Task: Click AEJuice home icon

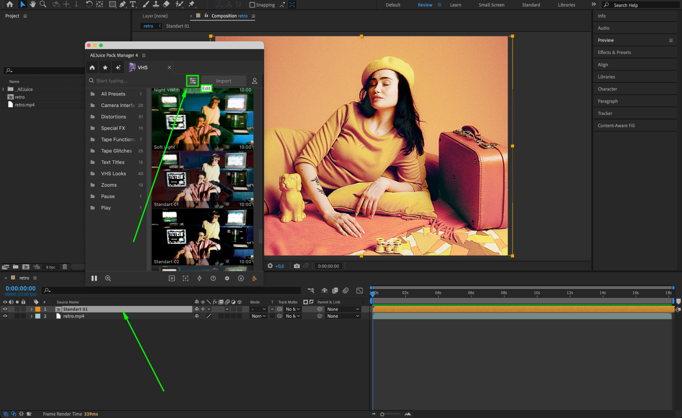Action: click(92, 68)
